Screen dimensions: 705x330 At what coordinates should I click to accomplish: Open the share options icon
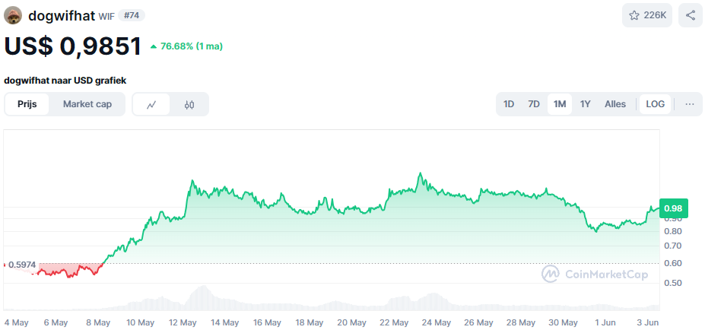click(x=690, y=15)
